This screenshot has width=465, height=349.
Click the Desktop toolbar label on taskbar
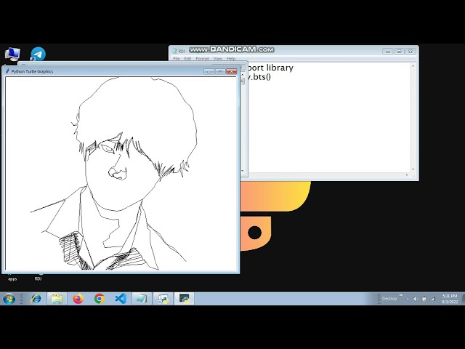389,299
